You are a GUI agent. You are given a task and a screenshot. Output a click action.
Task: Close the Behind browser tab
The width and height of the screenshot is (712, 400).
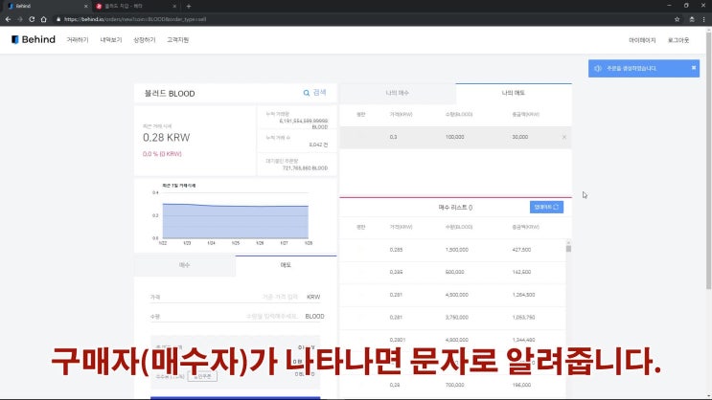(x=86, y=7)
